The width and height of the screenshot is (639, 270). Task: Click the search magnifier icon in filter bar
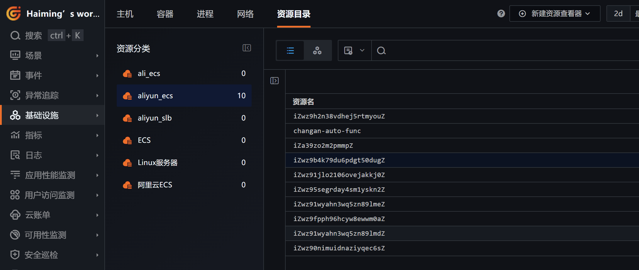(381, 51)
